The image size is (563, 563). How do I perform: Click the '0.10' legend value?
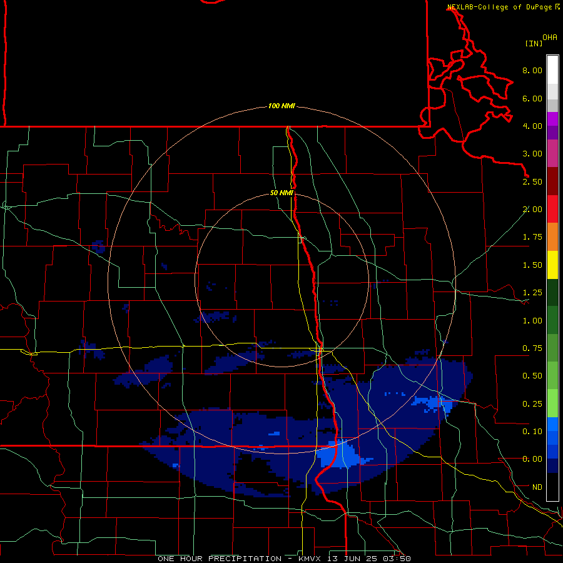532,432
